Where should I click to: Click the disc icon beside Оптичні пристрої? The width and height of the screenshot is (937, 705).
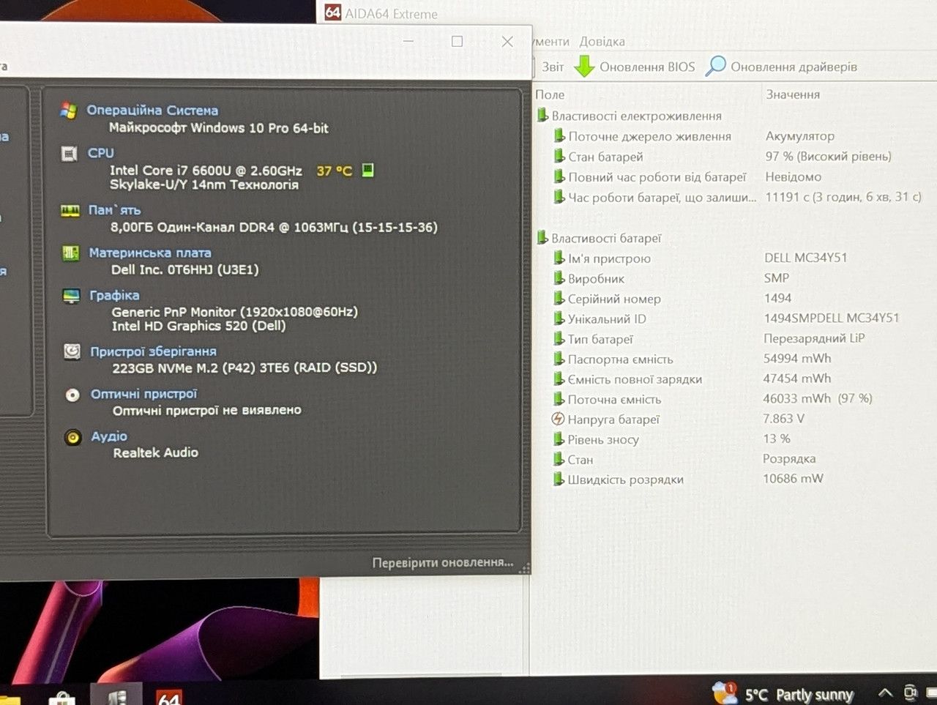coord(72,395)
